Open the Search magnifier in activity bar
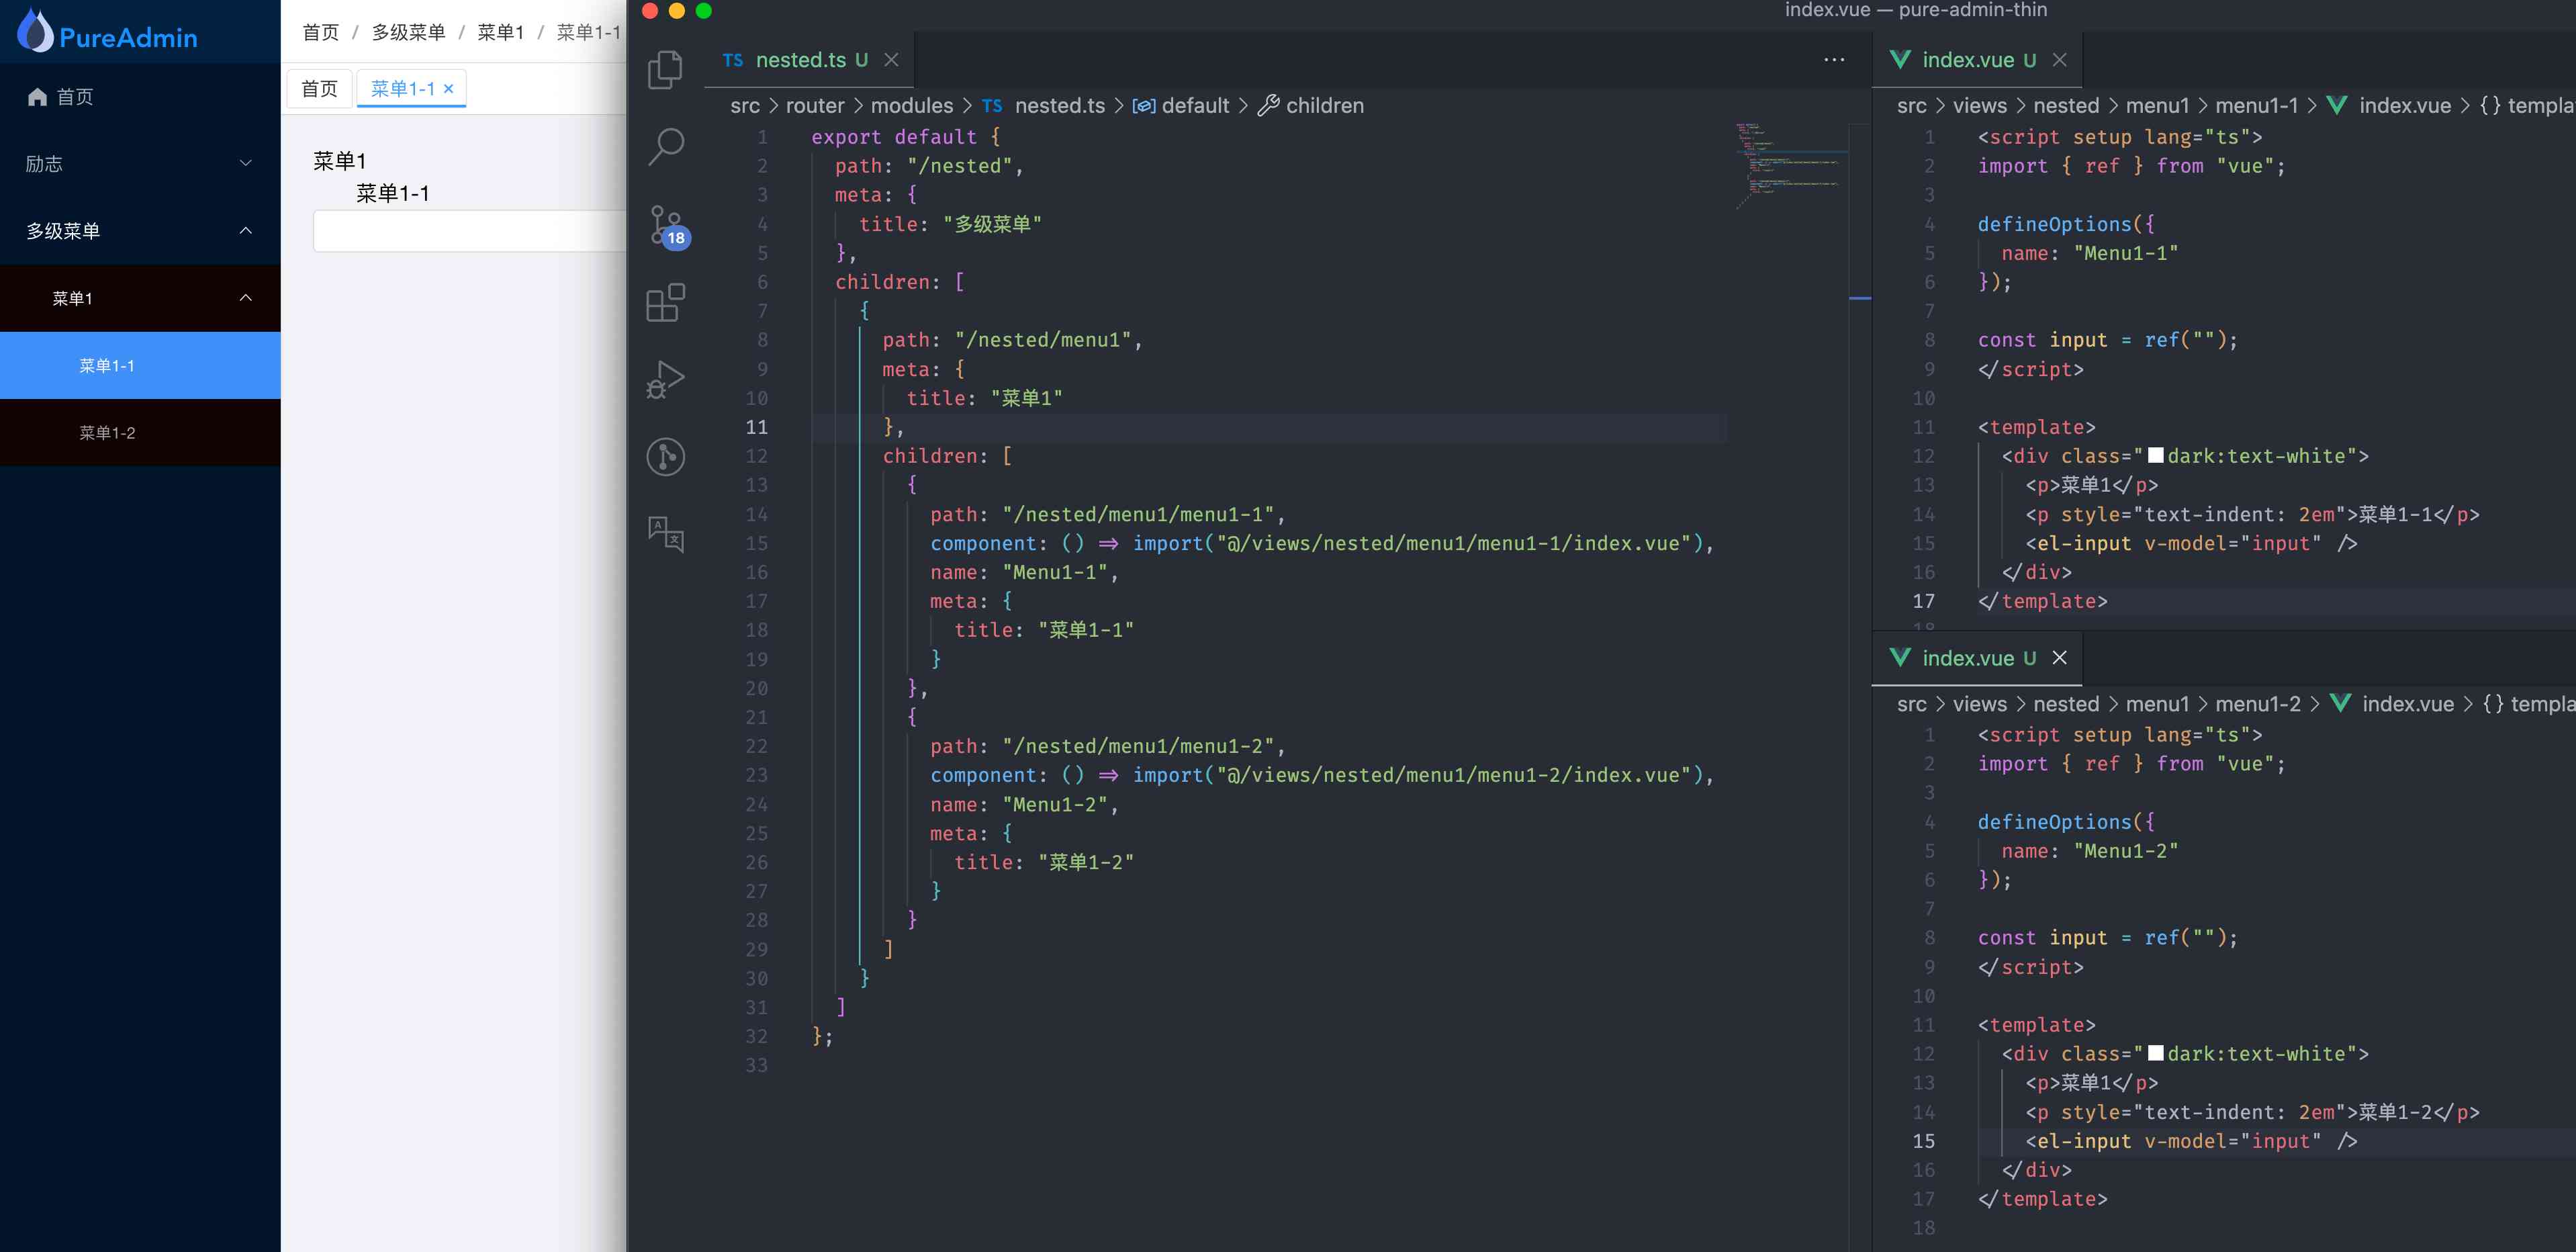Viewport: 2576px width, 1252px height. pyautogui.click(x=665, y=146)
